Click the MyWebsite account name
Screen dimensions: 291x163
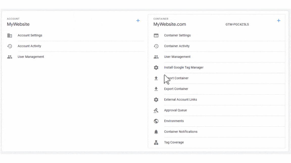tap(18, 24)
